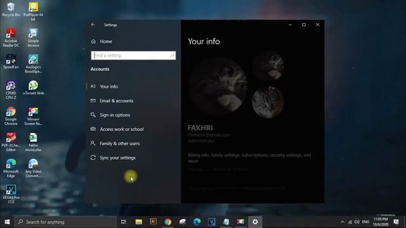The image size is (406, 228).
Task: Open uTorrent Web desktop shortcut
Action: click(x=33, y=87)
